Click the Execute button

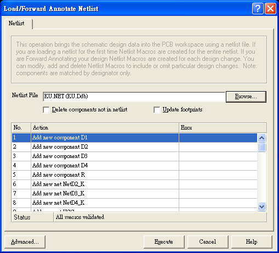pyautogui.click(x=164, y=242)
